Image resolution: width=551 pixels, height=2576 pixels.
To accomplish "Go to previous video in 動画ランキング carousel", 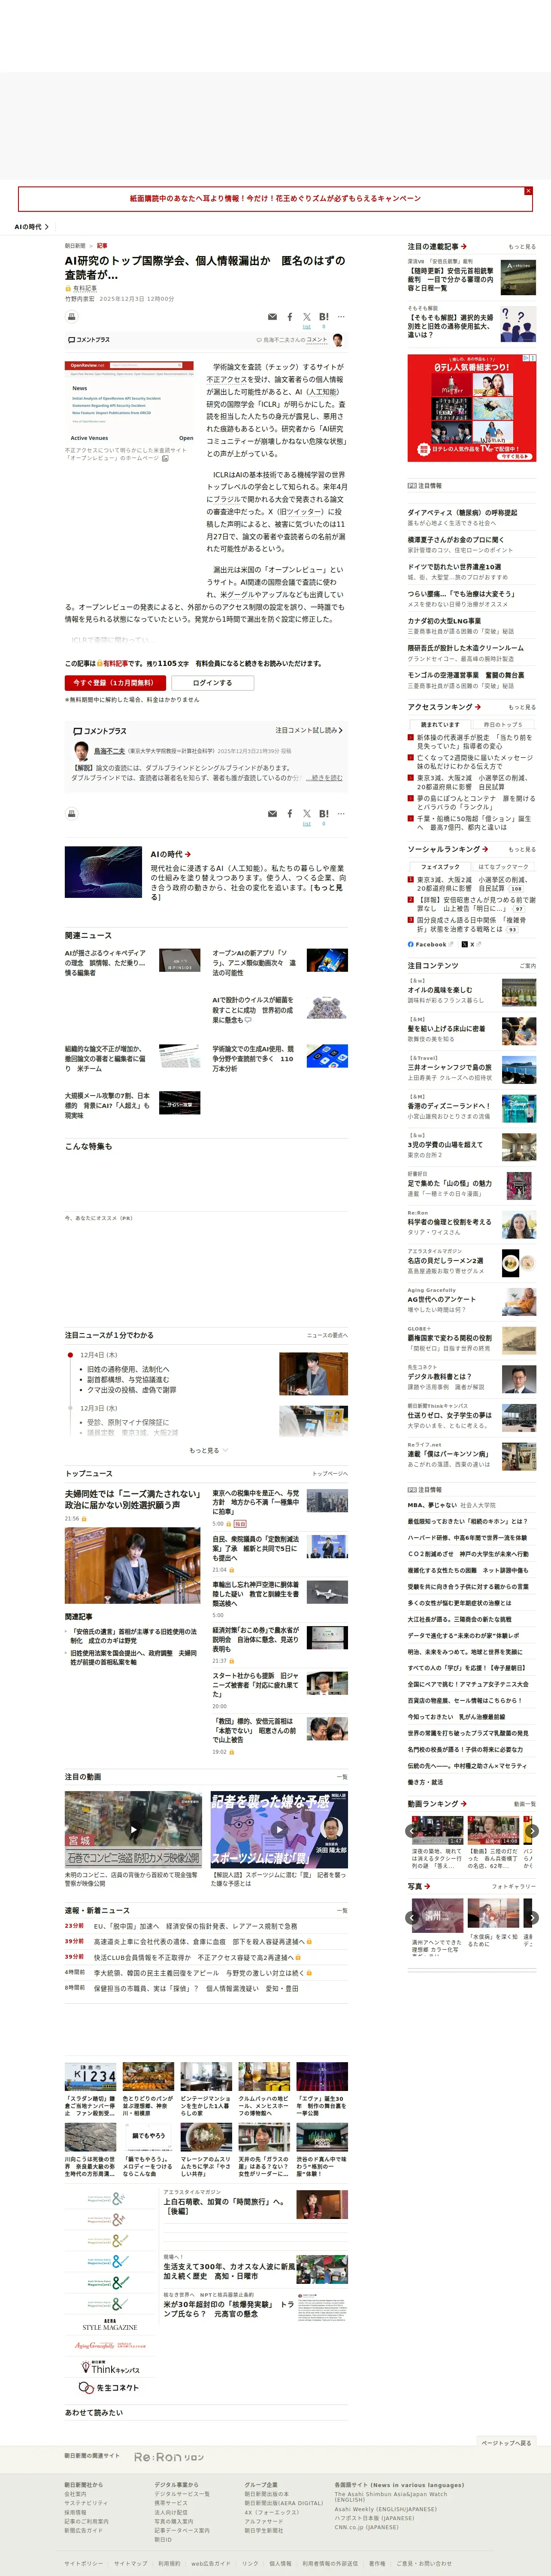I will click(x=412, y=1831).
